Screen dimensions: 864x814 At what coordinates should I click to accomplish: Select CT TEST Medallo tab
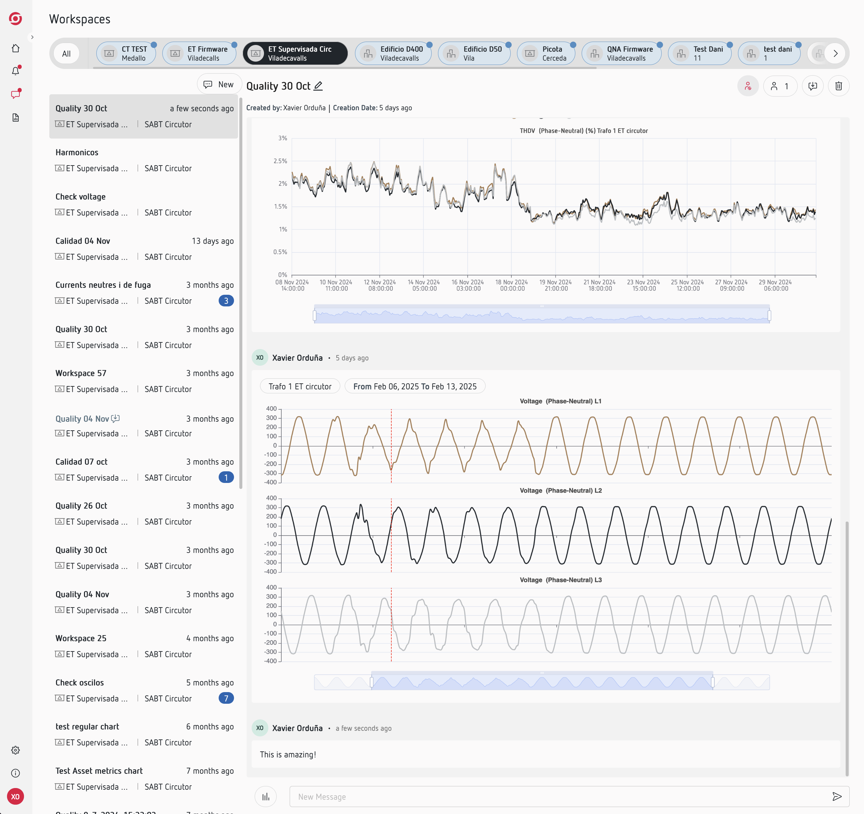126,53
